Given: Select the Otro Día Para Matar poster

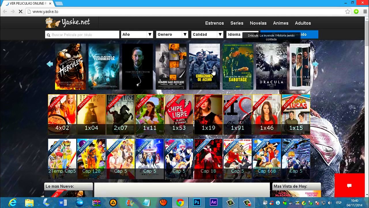Looking at the screenshot, I should [138, 66].
